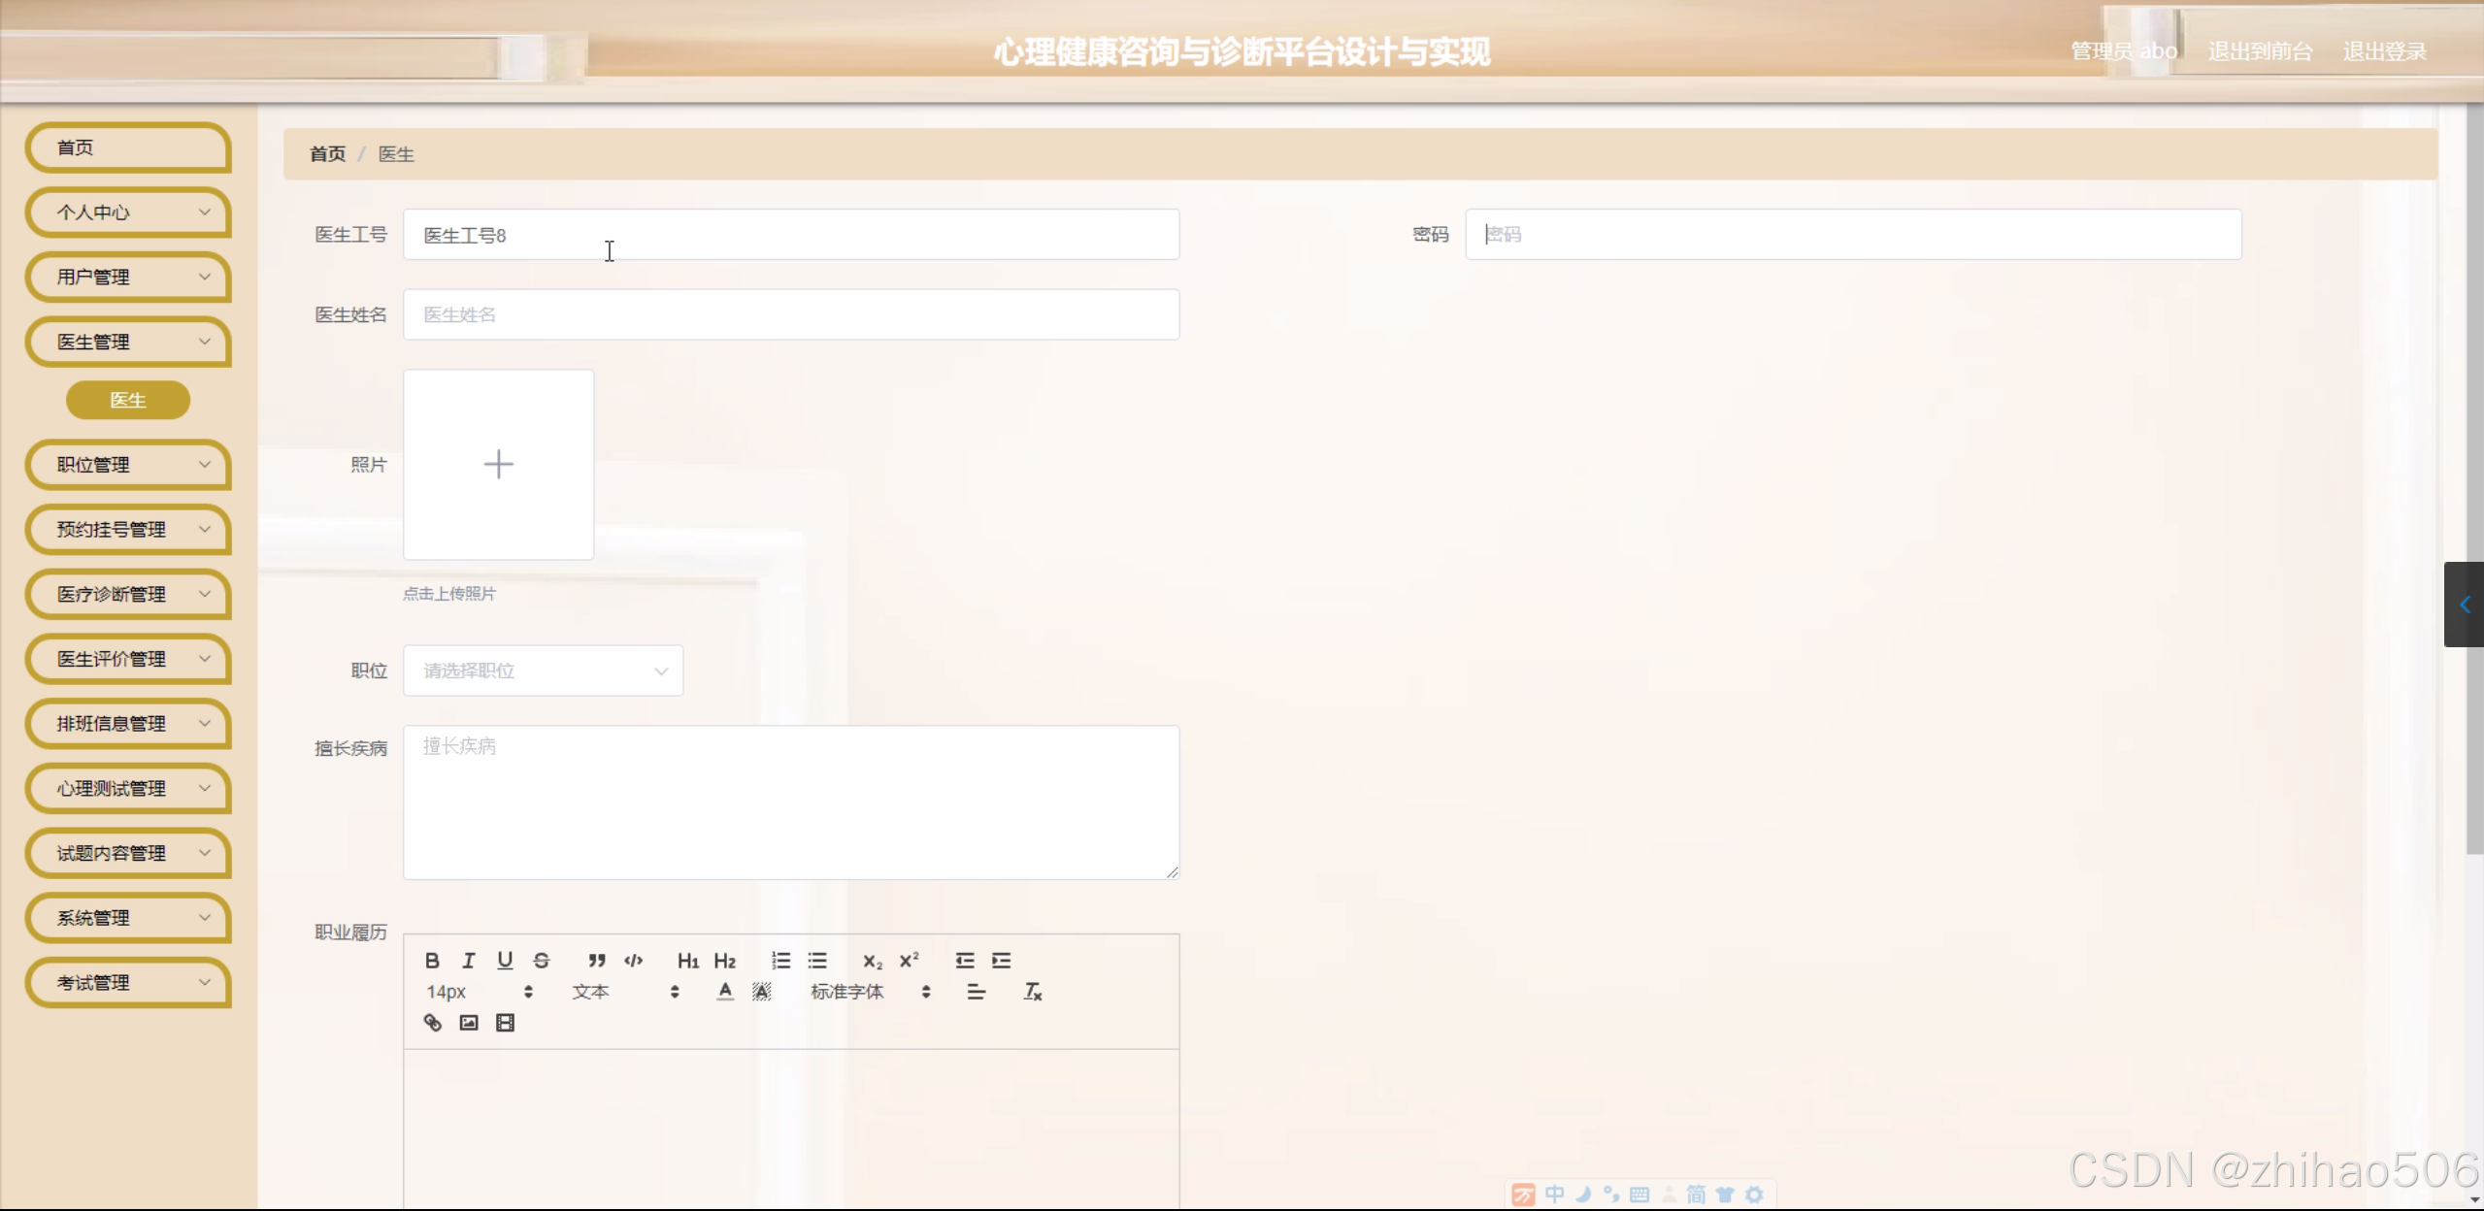Click the 退出到前台 link in the header
Viewport: 2484px width, 1211px height.
(2260, 51)
